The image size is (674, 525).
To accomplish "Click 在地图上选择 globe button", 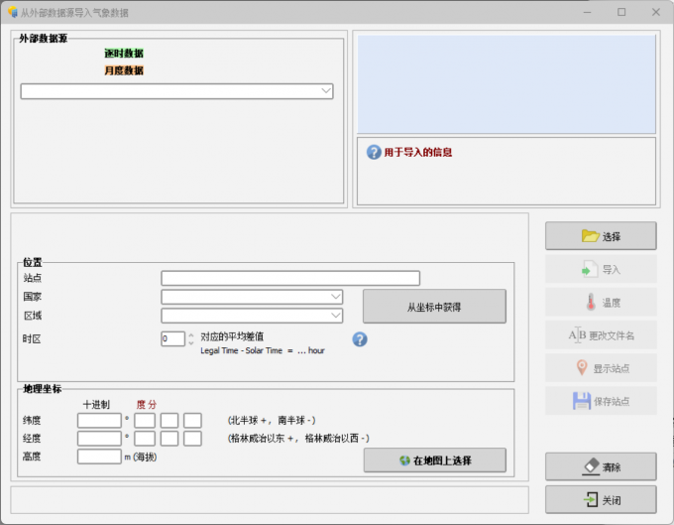I will (x=434, y=460).
